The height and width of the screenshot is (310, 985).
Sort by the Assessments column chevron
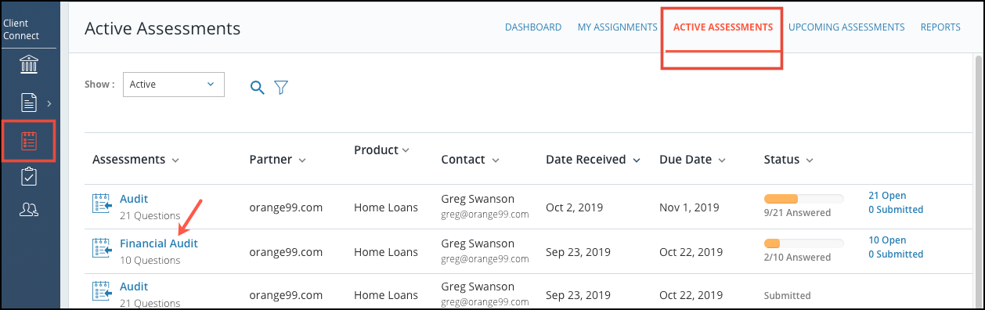point(175,160)
